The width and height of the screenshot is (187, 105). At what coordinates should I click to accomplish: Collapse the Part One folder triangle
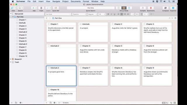tap(13, 17)
